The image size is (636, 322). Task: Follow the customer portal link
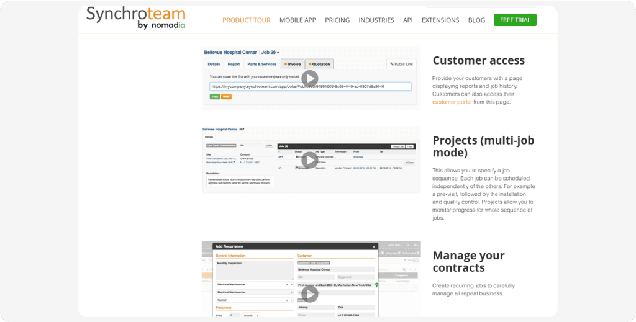pyautogui.click(x=452, y=102)
